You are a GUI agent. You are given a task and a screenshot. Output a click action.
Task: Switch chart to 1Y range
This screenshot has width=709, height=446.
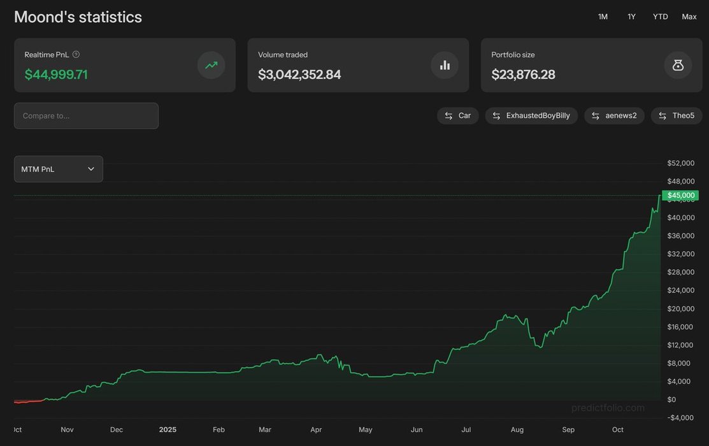click(x=631, y=17)
